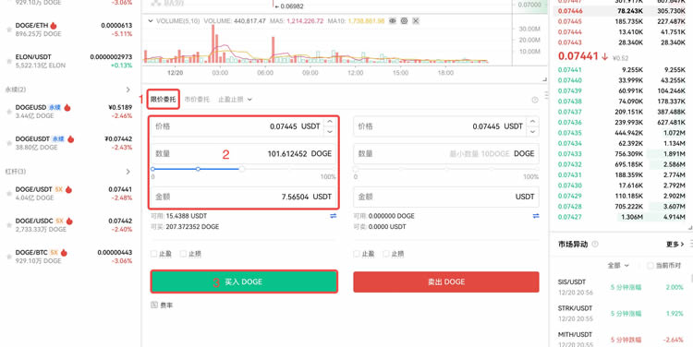
Task: Open the MITH/USDT market movement entry
Action: click(621, 339)
